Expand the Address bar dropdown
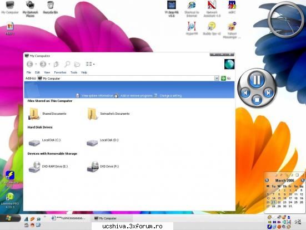Viewport: 306px width, 230px height. (217, 79)
